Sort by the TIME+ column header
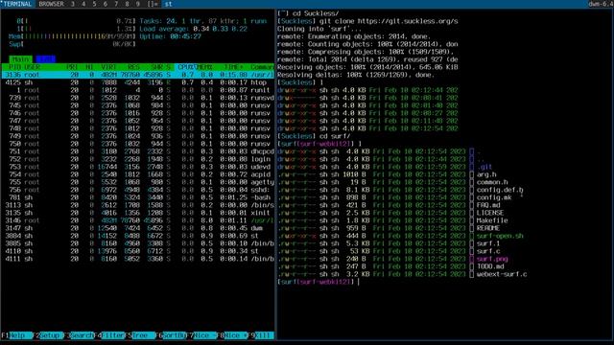The image size is (614, 345). coord(233,67)
